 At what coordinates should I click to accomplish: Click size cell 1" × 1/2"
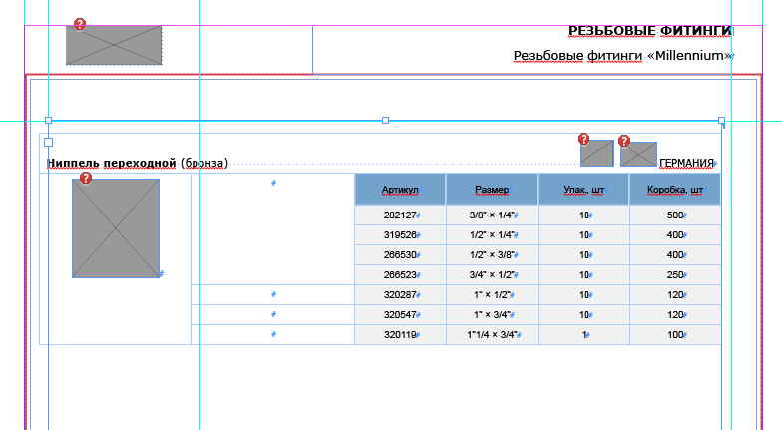(492, 295)
